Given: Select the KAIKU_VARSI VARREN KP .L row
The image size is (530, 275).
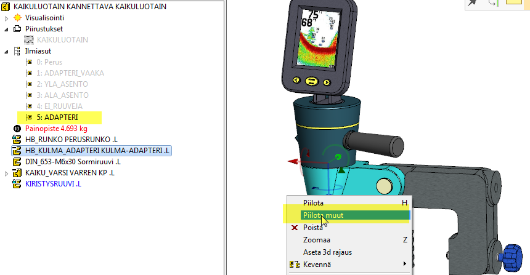Looking at the screenshot, I should click(x=70, y=173).
